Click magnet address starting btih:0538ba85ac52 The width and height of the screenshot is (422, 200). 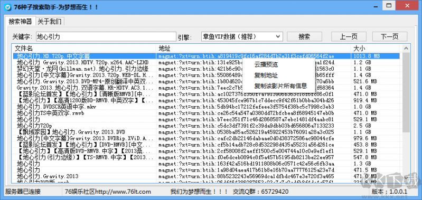[246, 132]
